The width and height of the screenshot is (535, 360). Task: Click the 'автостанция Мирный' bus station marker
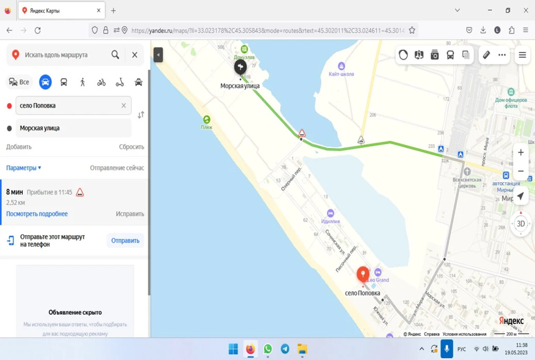[x=506, y=175]
